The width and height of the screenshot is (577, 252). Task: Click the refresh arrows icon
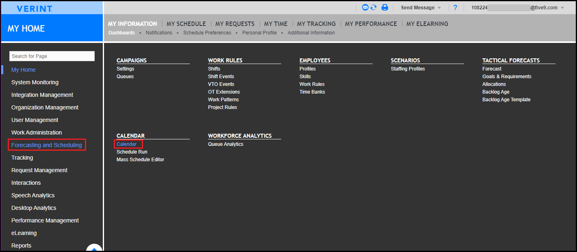point(373,7)
